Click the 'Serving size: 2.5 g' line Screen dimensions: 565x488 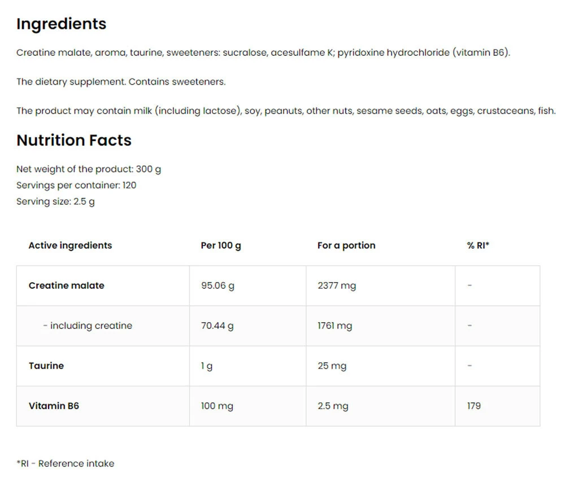(55, 201)
